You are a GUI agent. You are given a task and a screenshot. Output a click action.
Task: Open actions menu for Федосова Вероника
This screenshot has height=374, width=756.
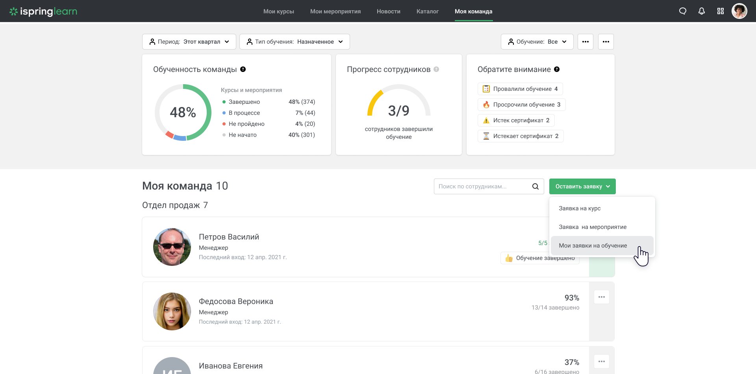[601, 297]
